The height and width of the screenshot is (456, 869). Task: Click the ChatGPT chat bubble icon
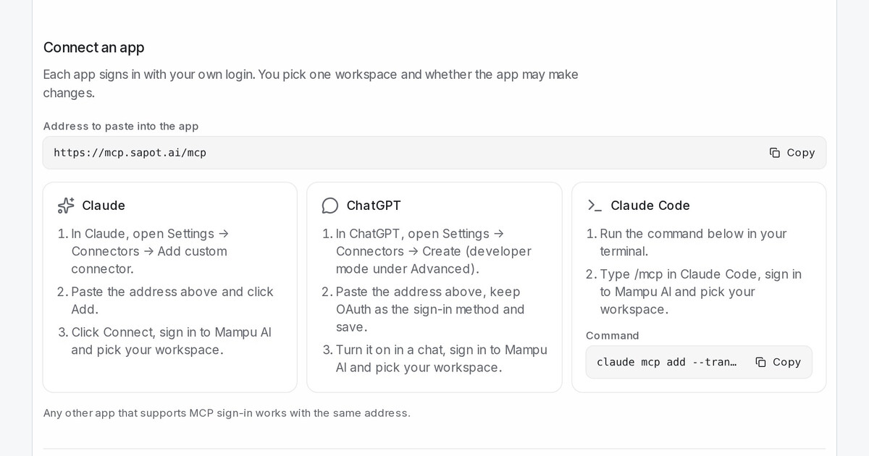(x=330, y=206)
